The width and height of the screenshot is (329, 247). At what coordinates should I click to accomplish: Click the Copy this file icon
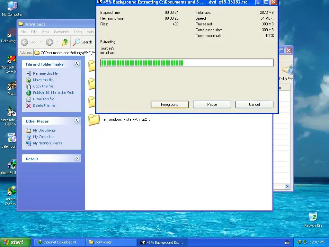click(29, 86)
